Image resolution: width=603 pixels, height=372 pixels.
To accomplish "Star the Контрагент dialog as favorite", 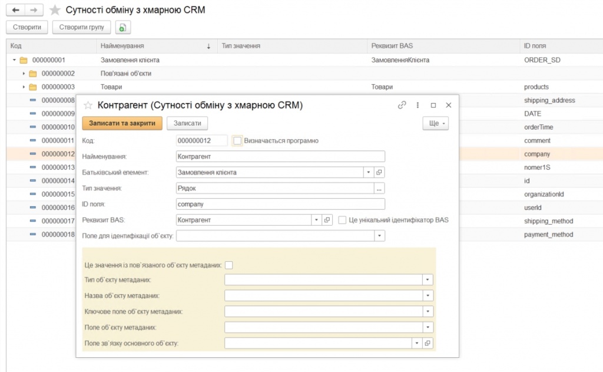I will tap(88, 106).
